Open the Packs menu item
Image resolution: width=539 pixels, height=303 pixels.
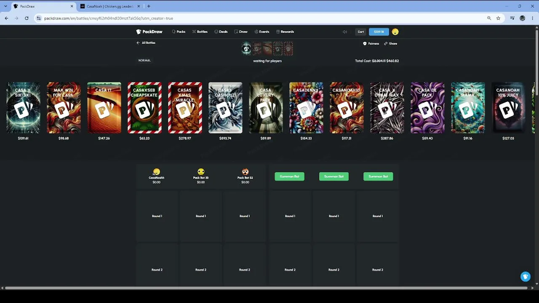pyautogui.click(x=179, y=32)
